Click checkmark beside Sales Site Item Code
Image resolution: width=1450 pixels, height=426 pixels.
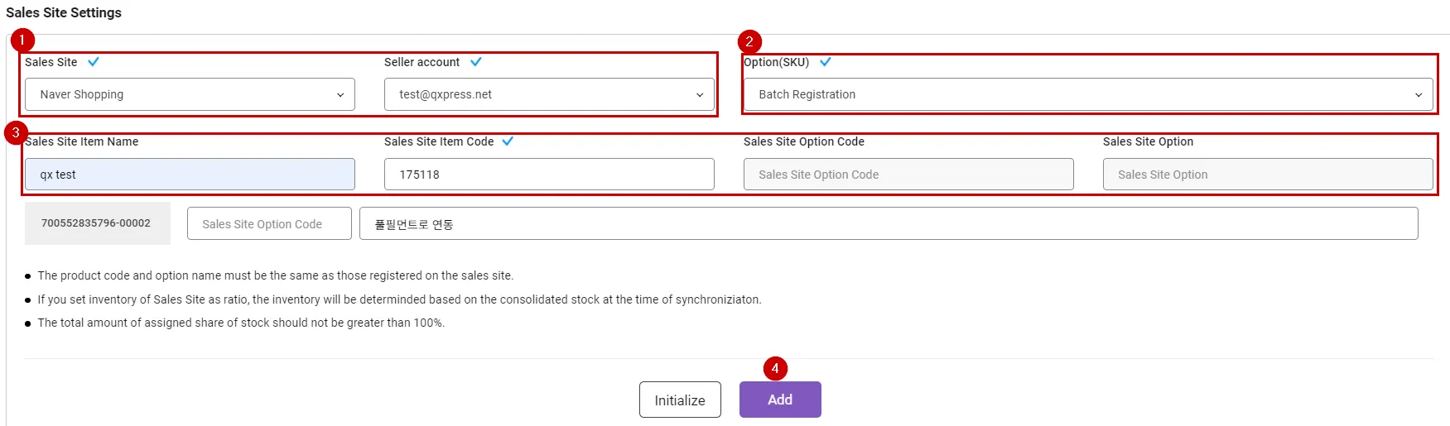[508, 141]
